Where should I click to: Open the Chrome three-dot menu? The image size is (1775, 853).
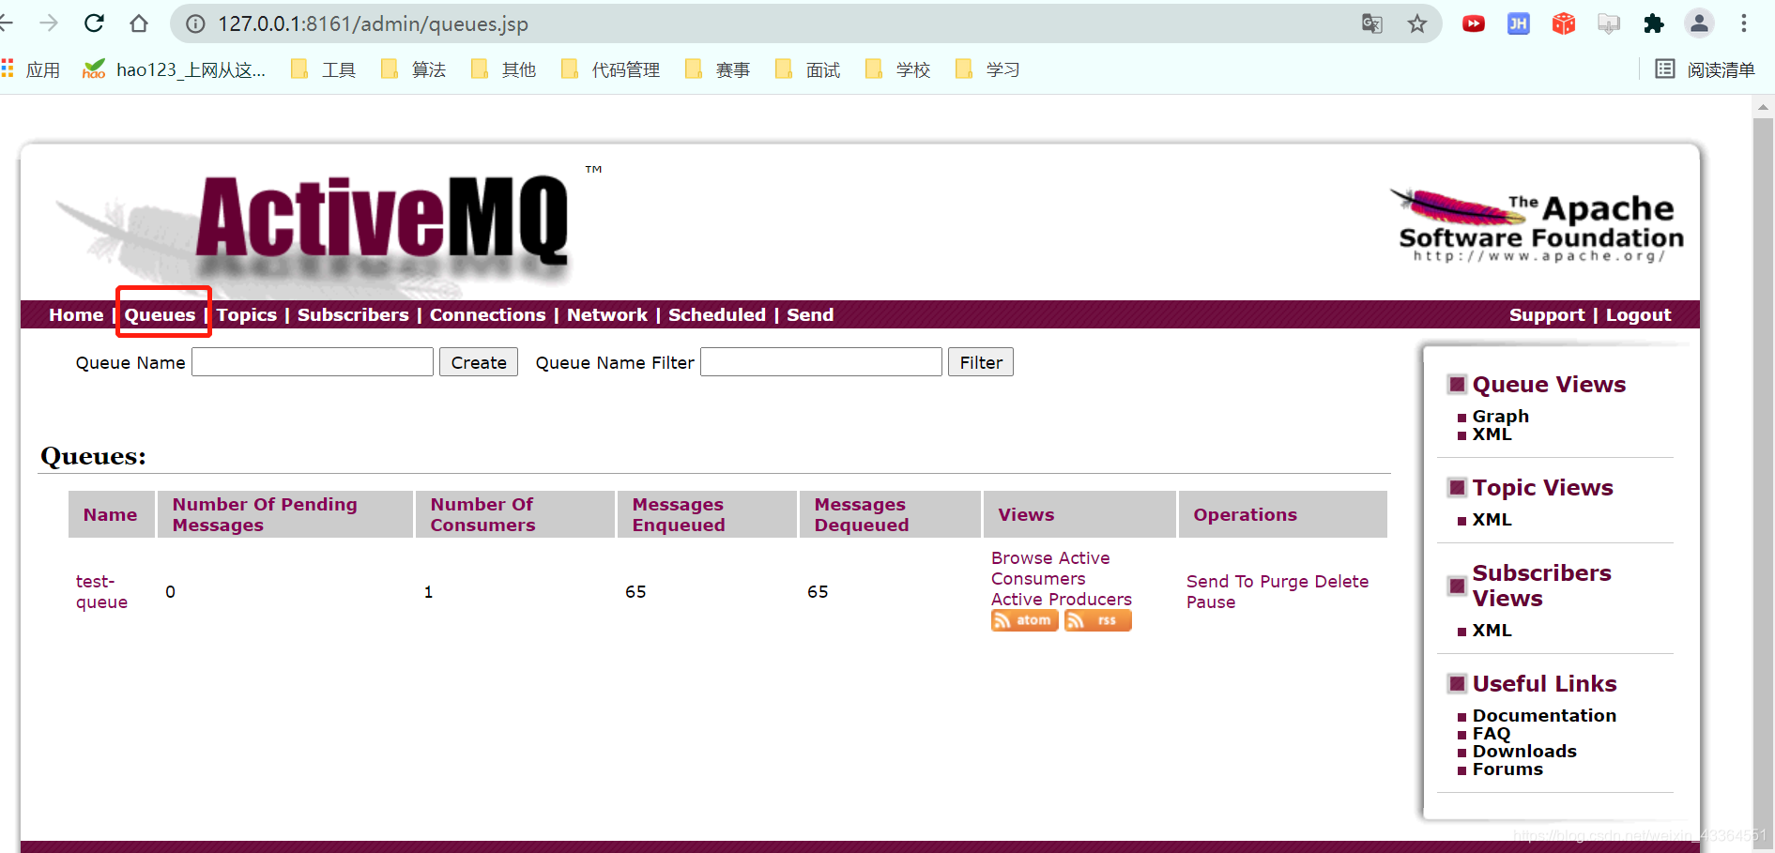(1744, 23)
